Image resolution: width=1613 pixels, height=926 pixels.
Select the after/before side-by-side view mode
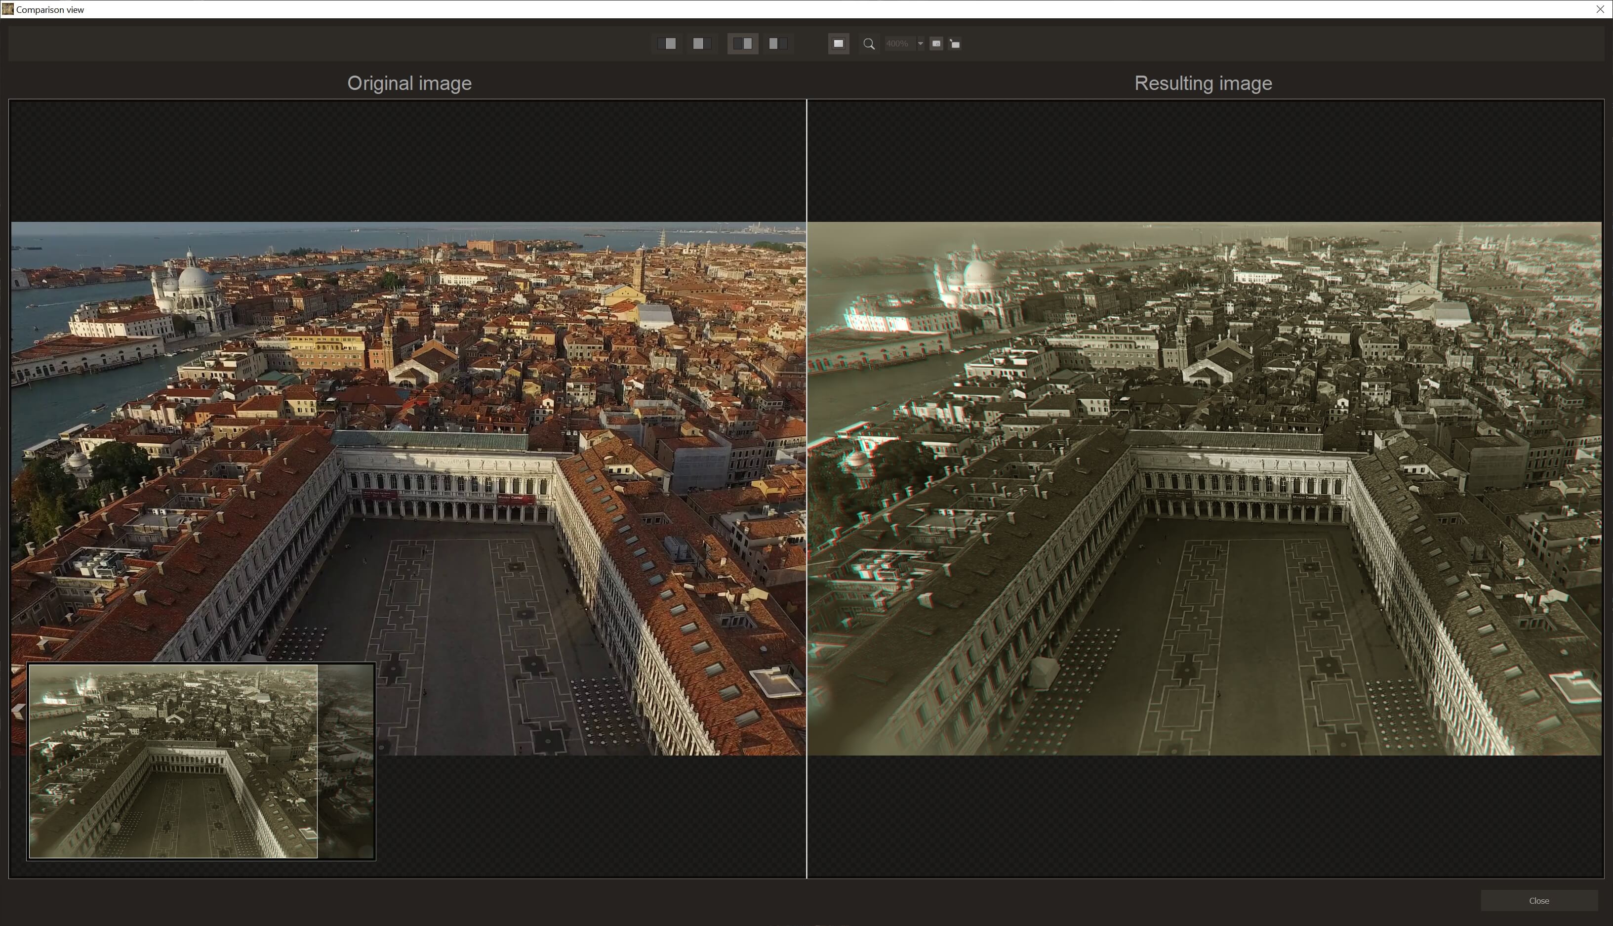(x=778, y=43)
